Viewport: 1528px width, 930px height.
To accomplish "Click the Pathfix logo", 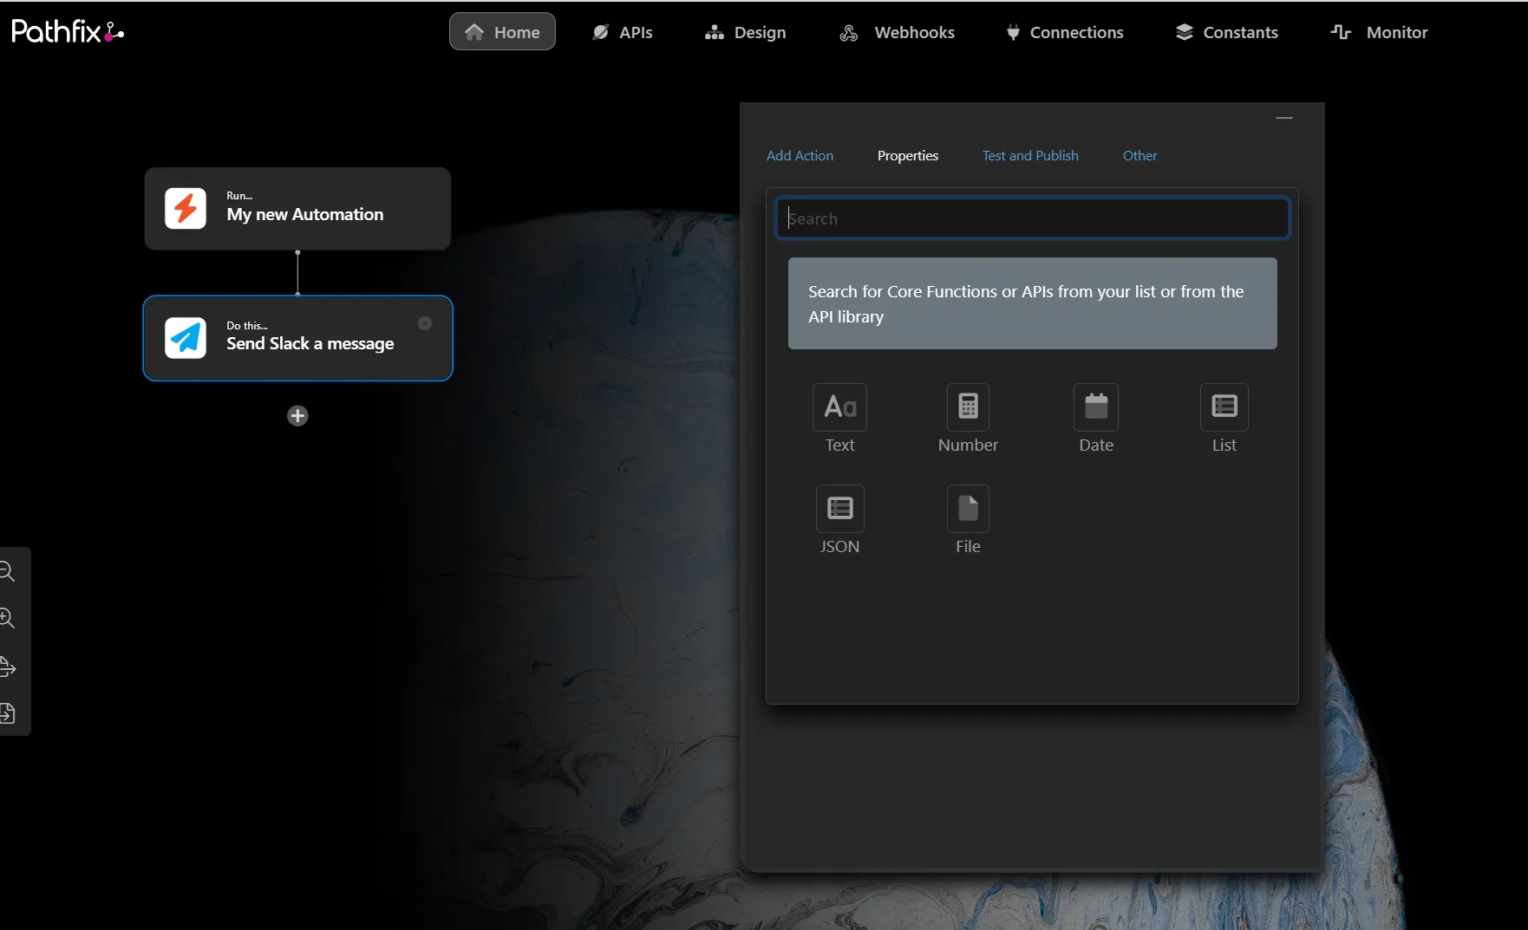I will coord(68,32).
